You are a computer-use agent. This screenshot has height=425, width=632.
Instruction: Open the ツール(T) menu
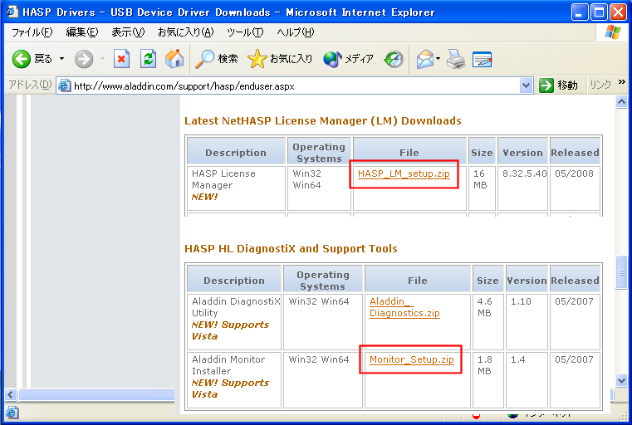(245, 32)
